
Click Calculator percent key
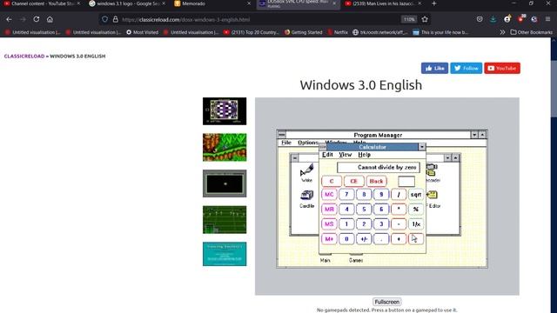[x=416, y=210]
